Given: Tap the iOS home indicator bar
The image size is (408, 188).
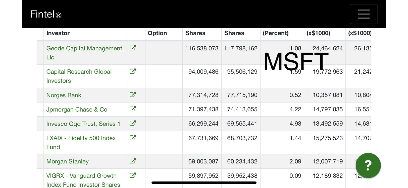Looking at the screenshot, I should 204,183.
